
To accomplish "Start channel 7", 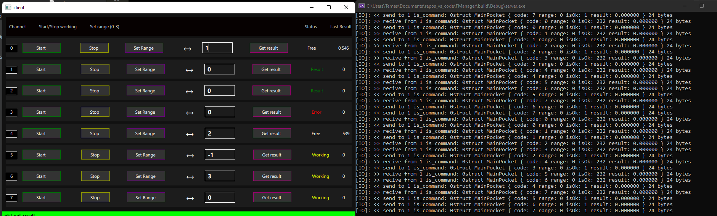I will (41, 197).
